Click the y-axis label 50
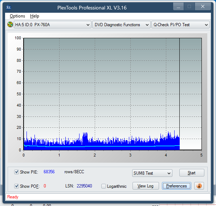 point(19,94)
